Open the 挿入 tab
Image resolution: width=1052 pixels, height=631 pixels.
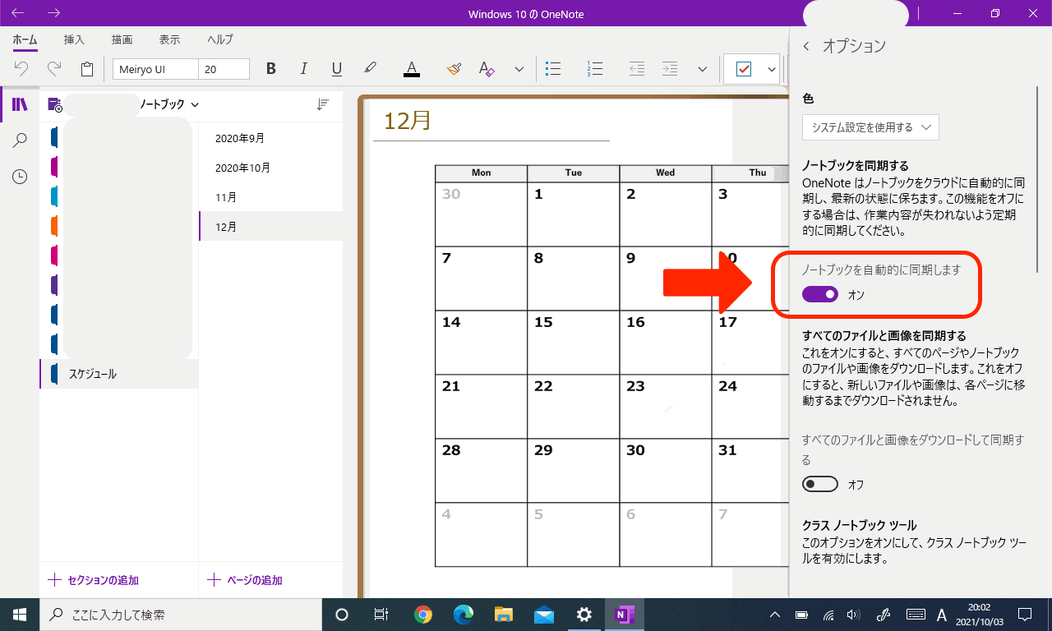[x=74, y=39]
